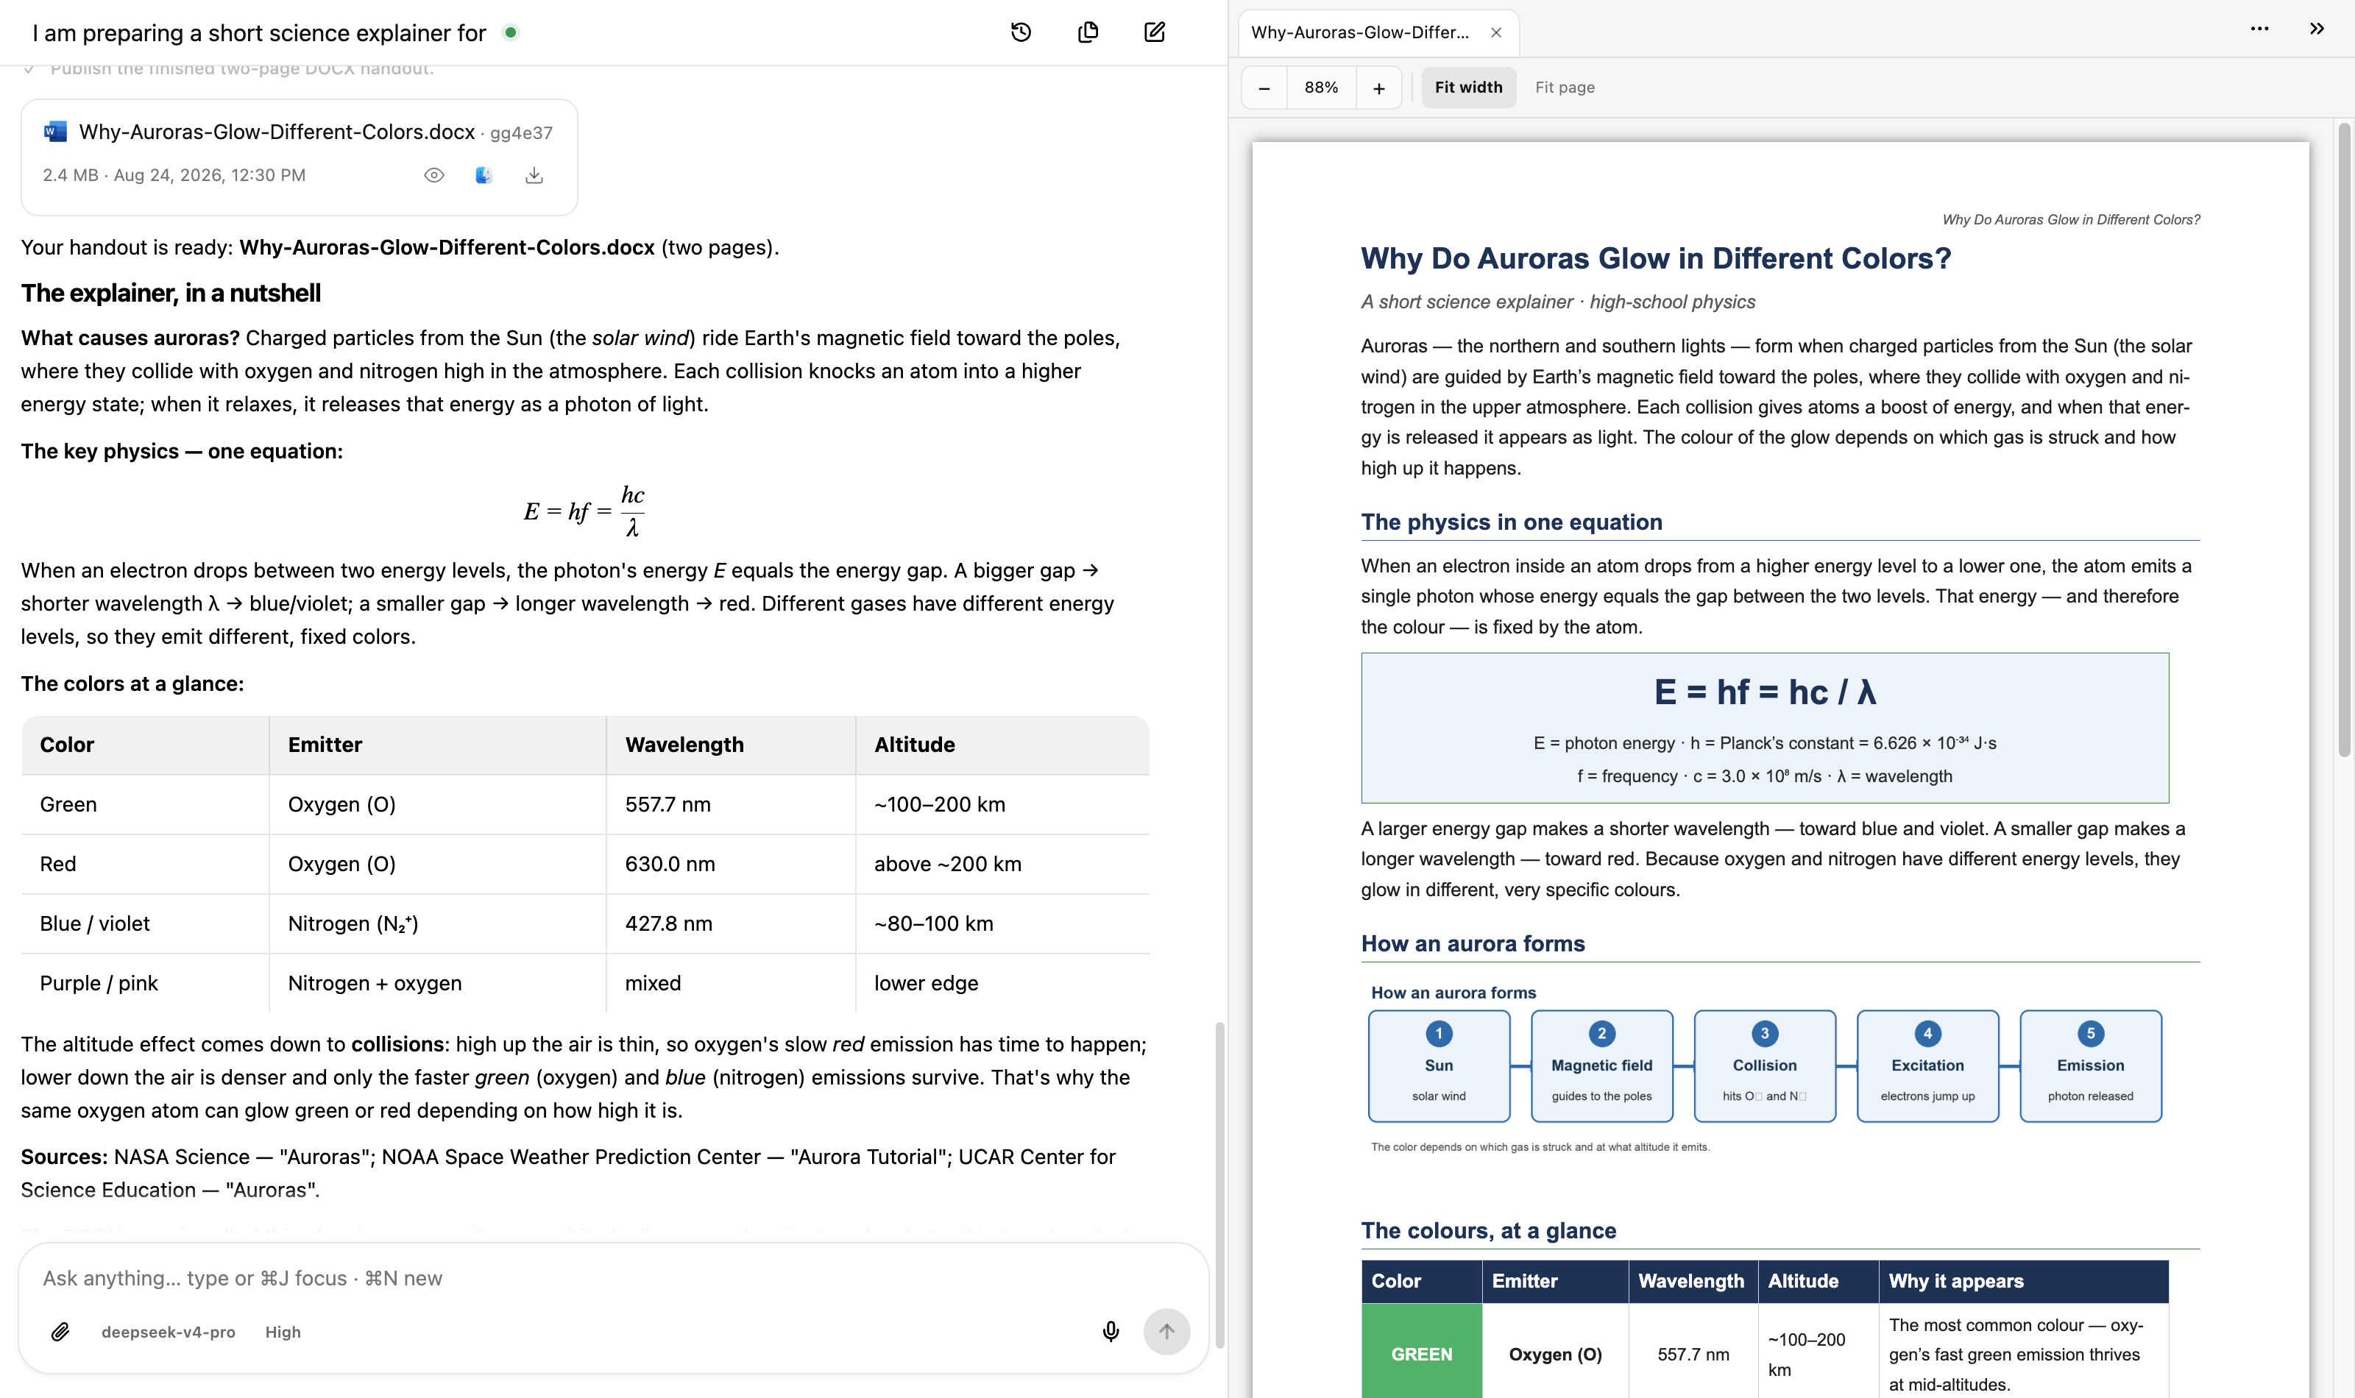
Task: Click 'The colours, at a glance' heading
Action: (1488, 1230)
